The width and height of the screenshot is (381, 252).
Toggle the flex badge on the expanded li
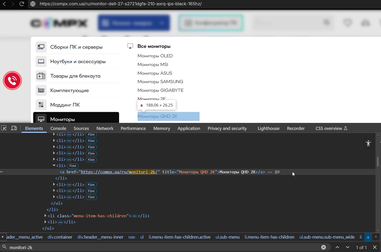(x=73, y=166)
